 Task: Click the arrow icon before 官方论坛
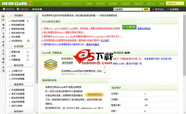[153, 9]
